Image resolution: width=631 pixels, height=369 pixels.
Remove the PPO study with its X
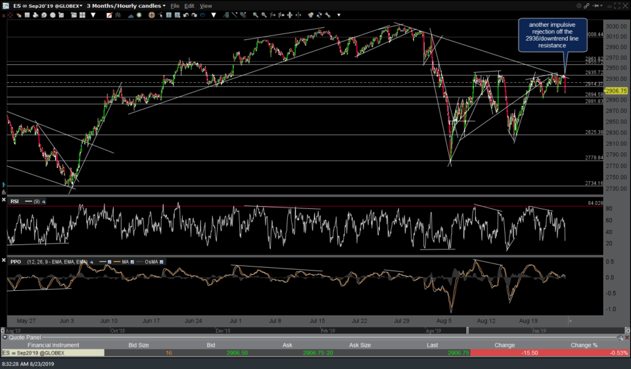4,261
